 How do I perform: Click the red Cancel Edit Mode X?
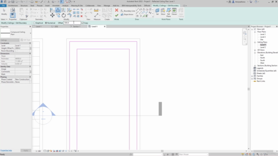coord(116,10)
